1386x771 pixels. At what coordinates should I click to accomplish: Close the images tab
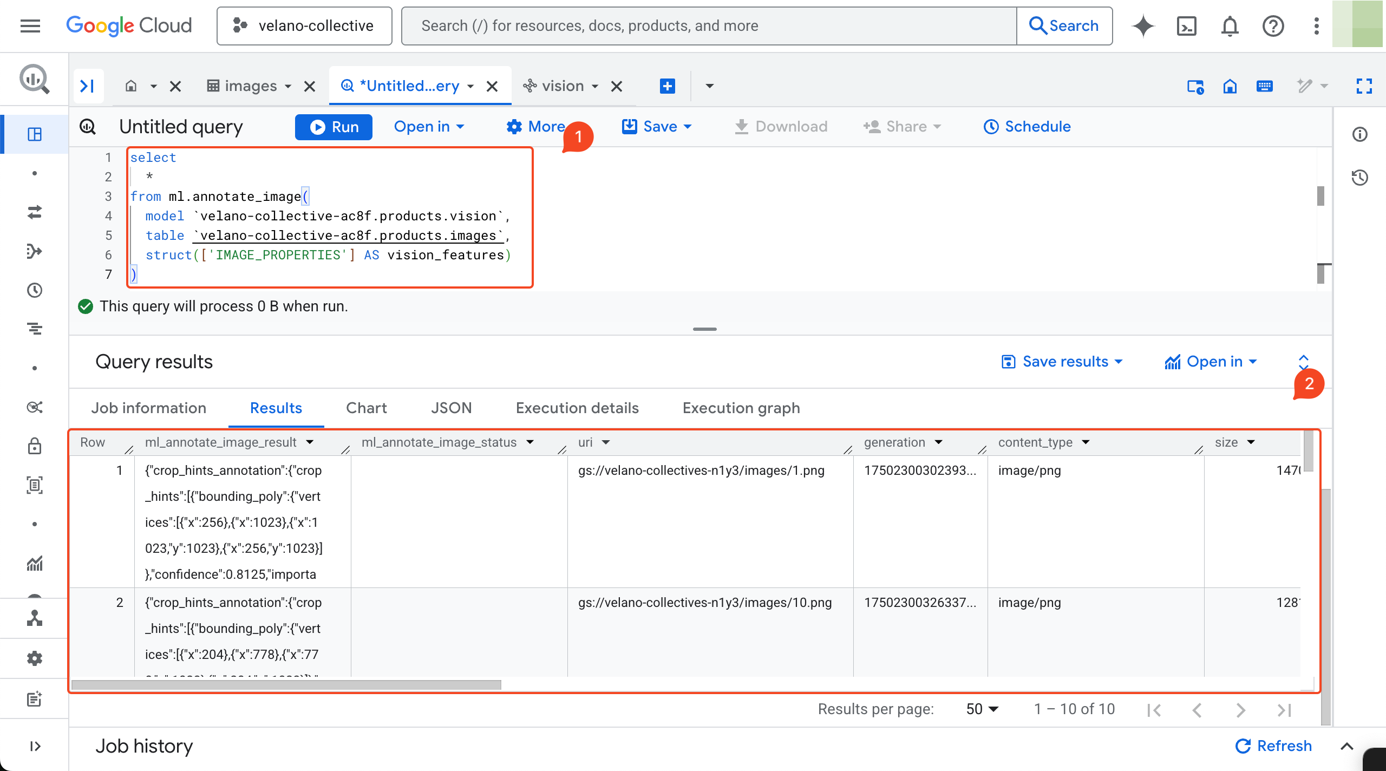(310, 86)
